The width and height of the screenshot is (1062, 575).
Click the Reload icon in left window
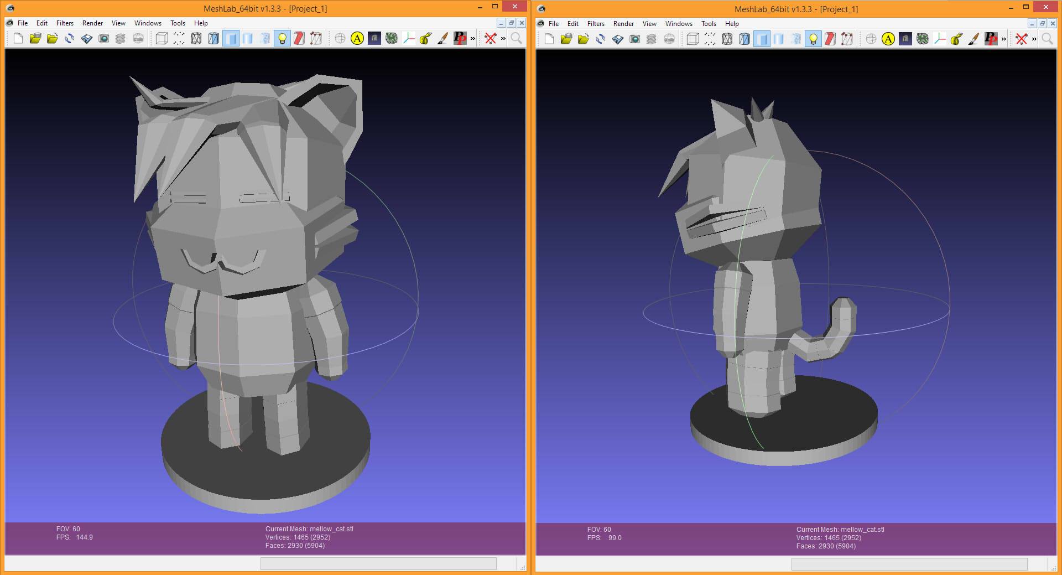pos(70,38)
